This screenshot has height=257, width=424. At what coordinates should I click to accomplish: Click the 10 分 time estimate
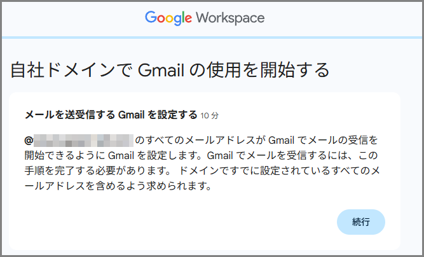[x=209, y=116]
